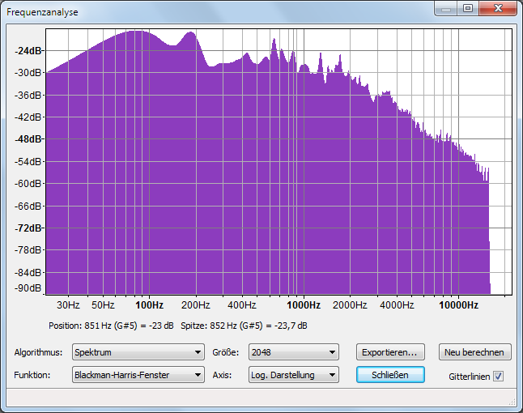The width and height of the screenshot is (523, 413).
Task: Click the 4000Hz label on frequency axis
Action: (x=397, y=305)
